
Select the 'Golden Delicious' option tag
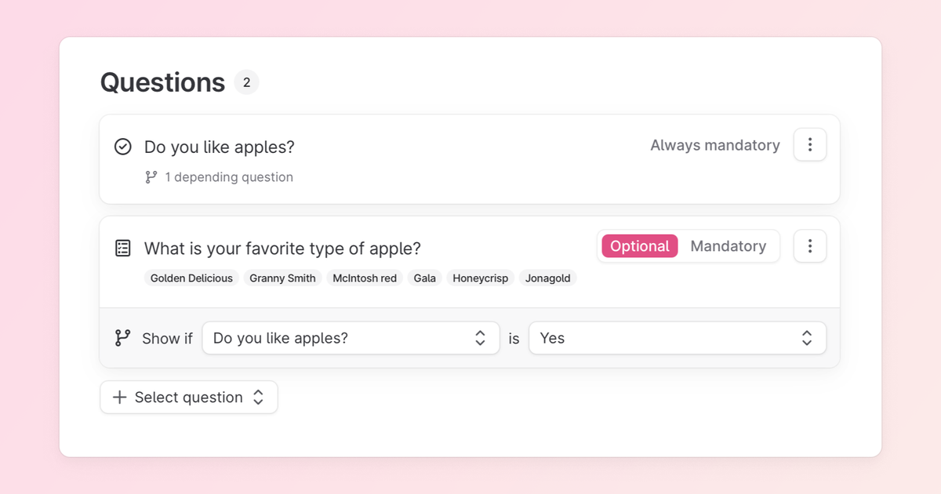191,278
